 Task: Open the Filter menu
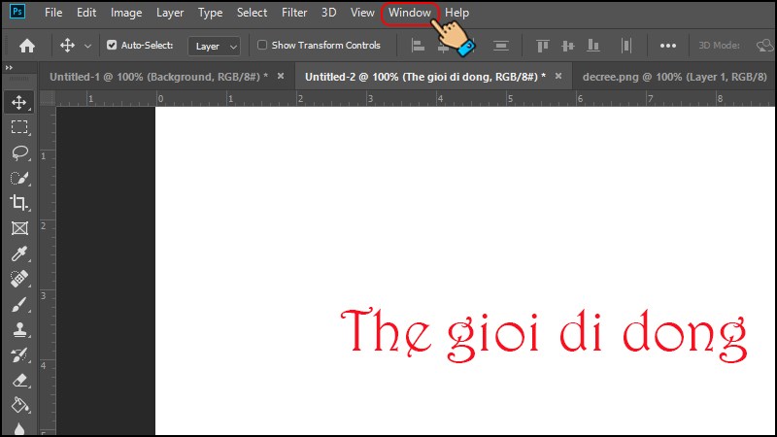coord(294,13)
